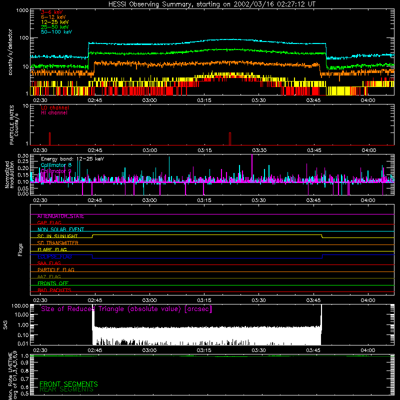Click the HI channel legend label
Screen dimensions: 400x400
point(54,113)
